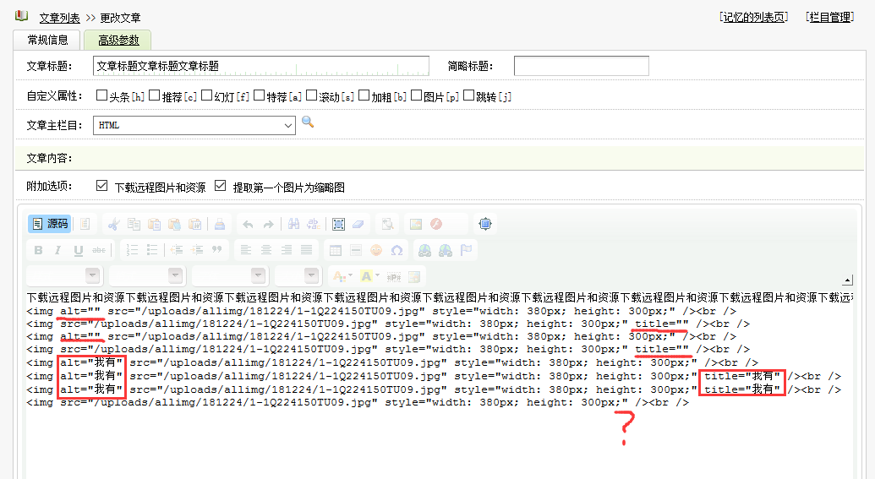875x479 pixels.
Task: Click the Undo arrow in editor toolbar
Action: 248,224
